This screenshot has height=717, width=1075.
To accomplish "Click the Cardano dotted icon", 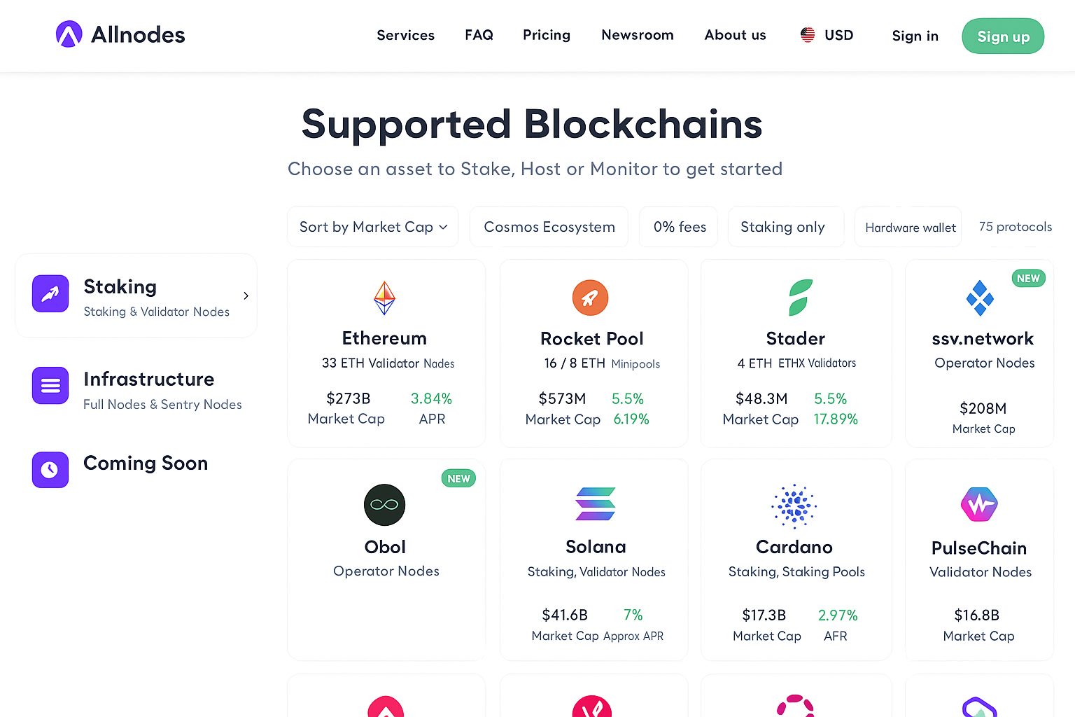I will [x=794, y=505].
